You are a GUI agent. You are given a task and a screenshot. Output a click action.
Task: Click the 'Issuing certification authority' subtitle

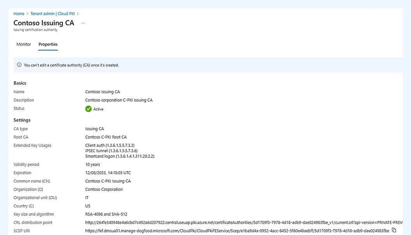click(x=35, y=30)
